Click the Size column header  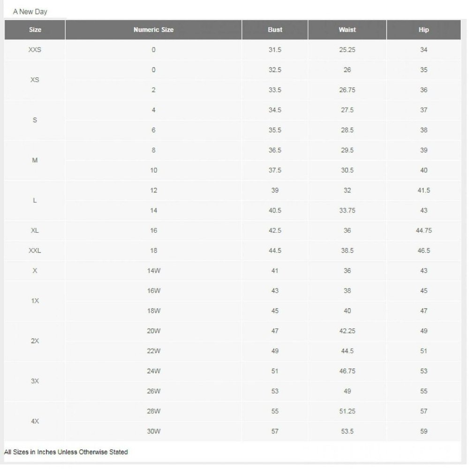coord(35,30)
